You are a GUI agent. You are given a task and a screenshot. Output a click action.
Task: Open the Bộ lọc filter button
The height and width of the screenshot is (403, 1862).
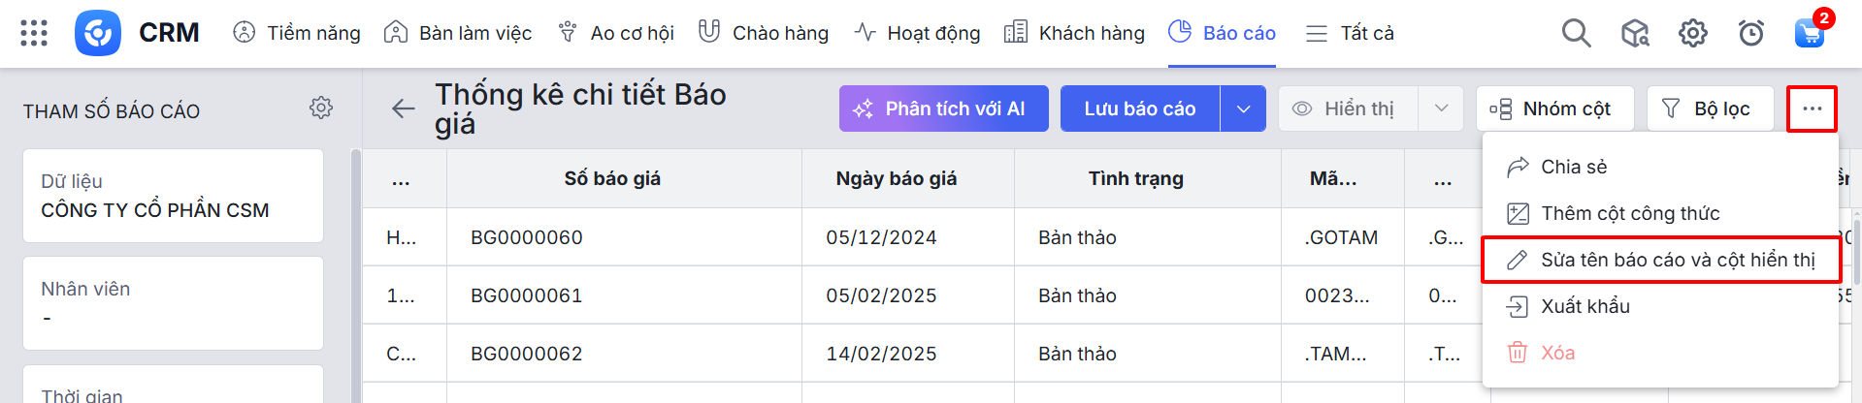(1710, 108)
